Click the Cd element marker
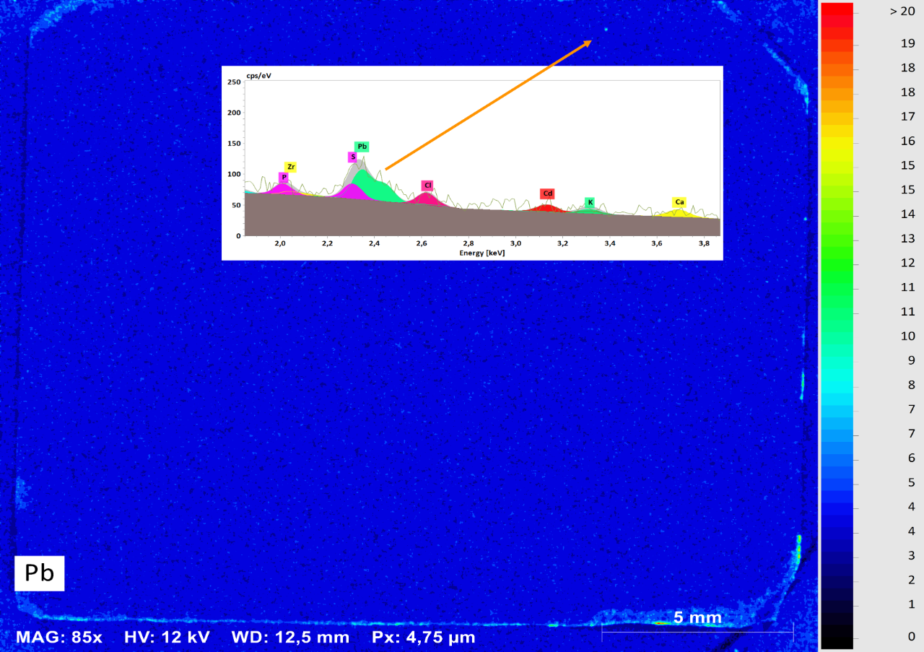The image size is (924, 652). pyautogui.click(x=547, y=193)
